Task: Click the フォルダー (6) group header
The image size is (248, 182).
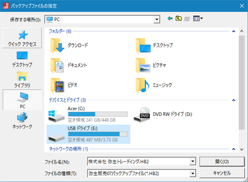Action: click(60, 31)
